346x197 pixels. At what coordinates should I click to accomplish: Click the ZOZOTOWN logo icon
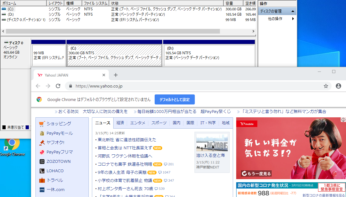[42, 162]
